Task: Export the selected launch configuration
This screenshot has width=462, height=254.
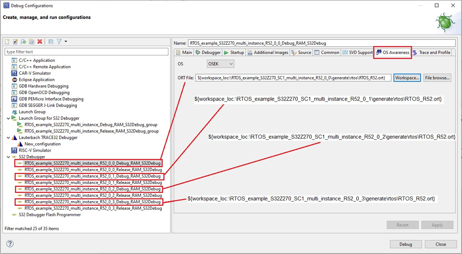Action: click(23, 41)
